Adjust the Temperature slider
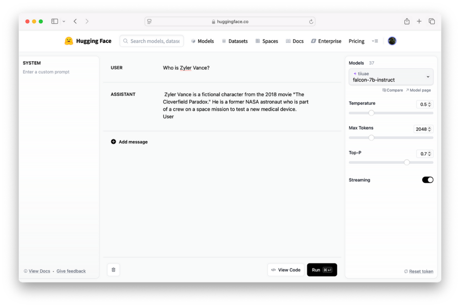The image size is (460, 307). tap(371, 113)
